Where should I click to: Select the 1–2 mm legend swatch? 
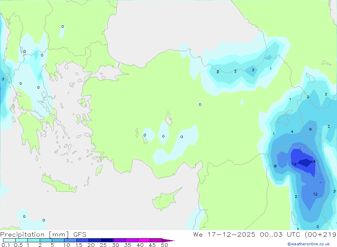pos(33,240)
